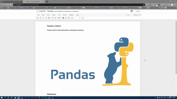
Task: Restart the kernel and rerun all with the fast-forward icon
Action: click(68, 18)
